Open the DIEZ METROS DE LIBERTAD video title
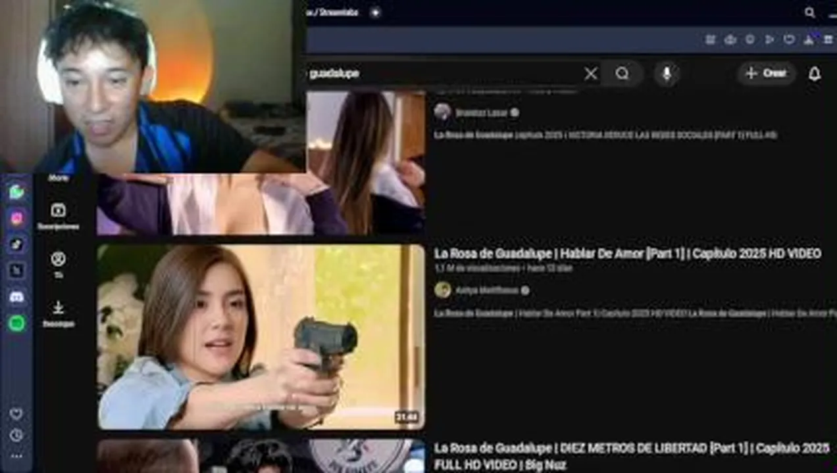The height and width of the screenshot is (473, 837). pyautogui.click(x=632, y=456)
